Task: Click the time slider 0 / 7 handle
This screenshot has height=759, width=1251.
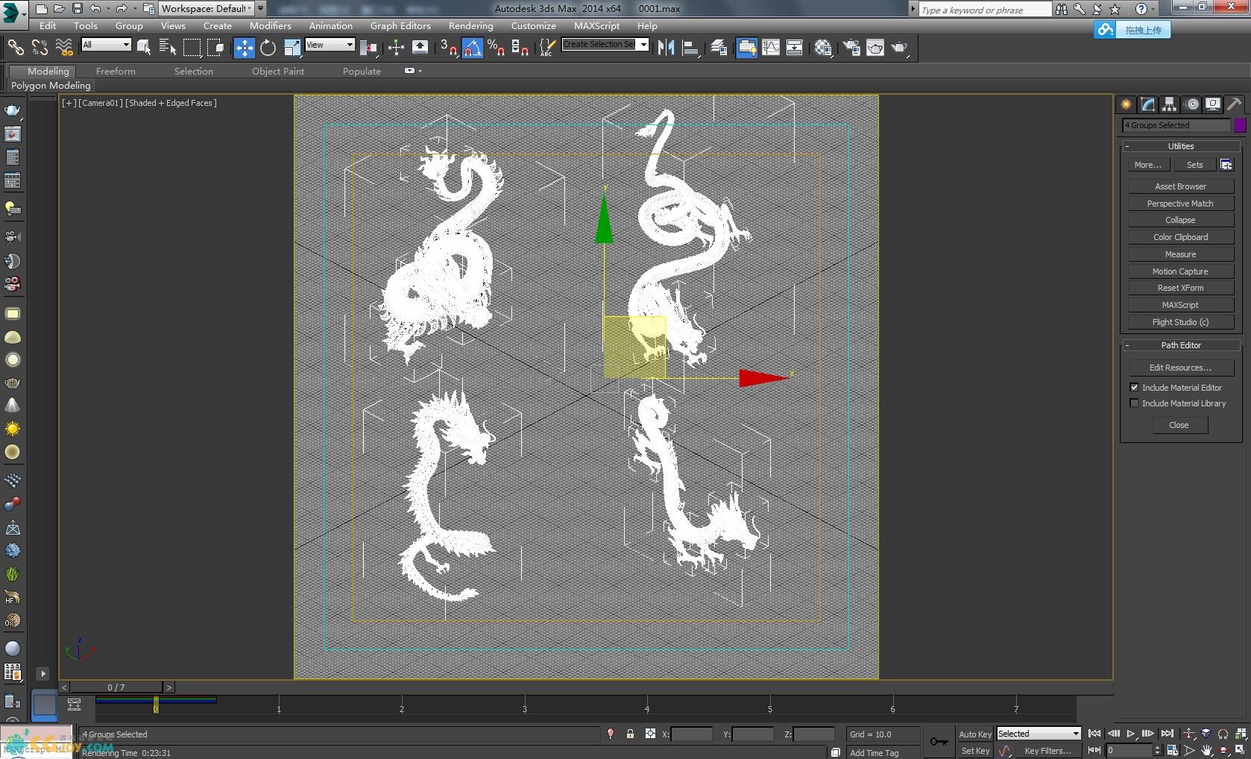Action: pos(116,687)
